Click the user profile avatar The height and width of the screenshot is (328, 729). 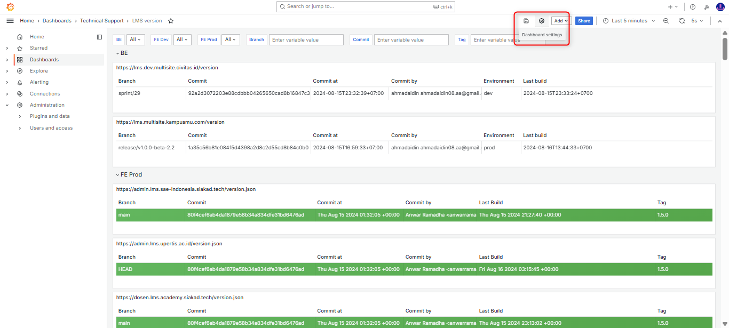[x=719, y=7]
